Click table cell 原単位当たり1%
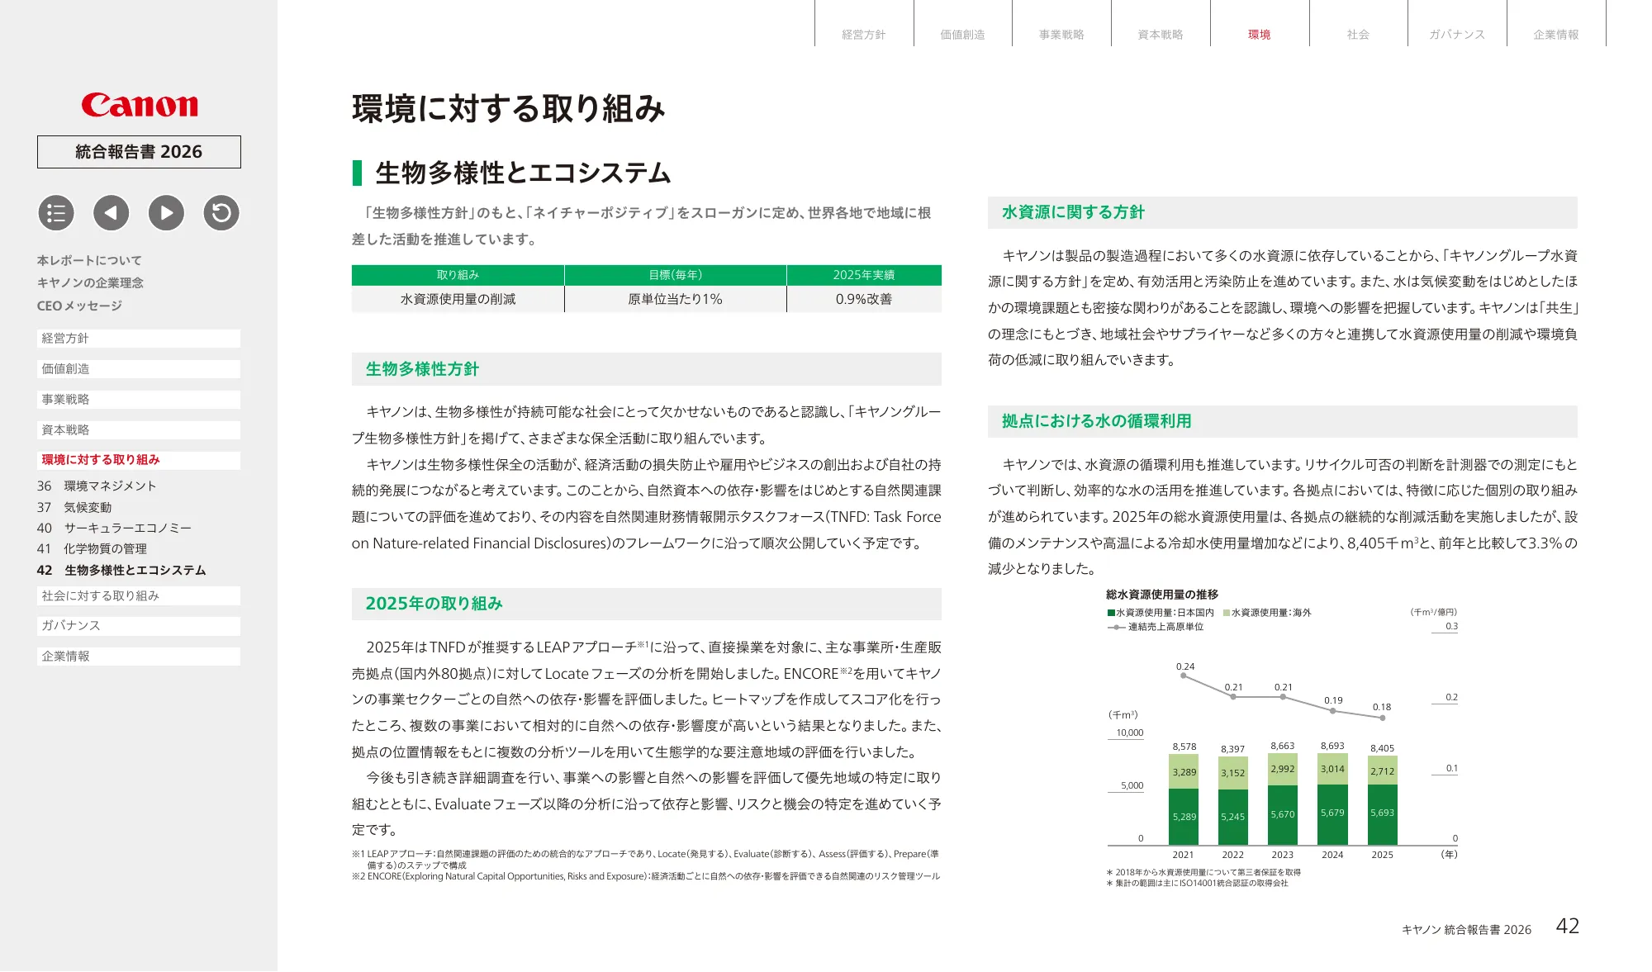 point(675,299)
